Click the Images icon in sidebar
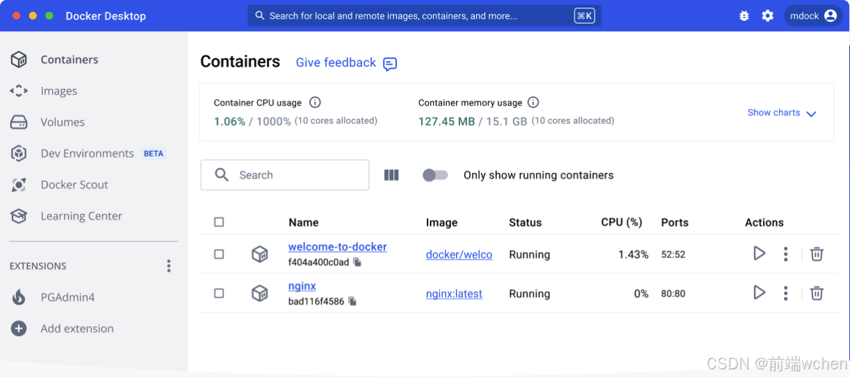The height and width of the screenshot is (377, 850). (x=19, y=91)
